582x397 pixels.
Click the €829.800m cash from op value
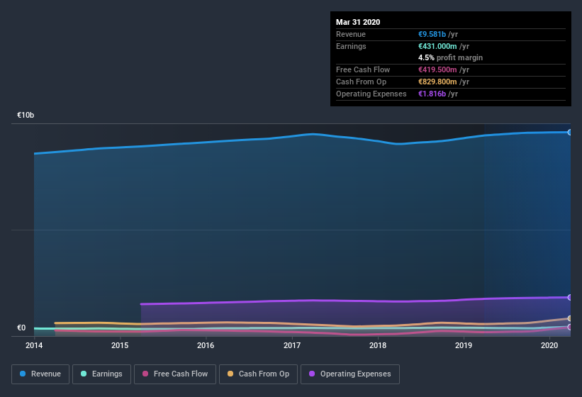[x=437, y=82]
